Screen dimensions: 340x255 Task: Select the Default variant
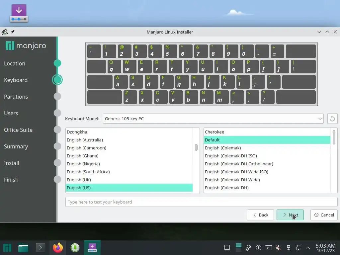click(x=267, y=140)
